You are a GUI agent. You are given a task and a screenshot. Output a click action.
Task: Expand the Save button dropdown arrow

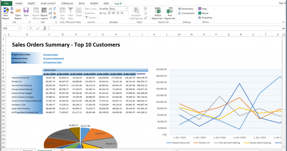pyautogui.click(x=26, y=18)
